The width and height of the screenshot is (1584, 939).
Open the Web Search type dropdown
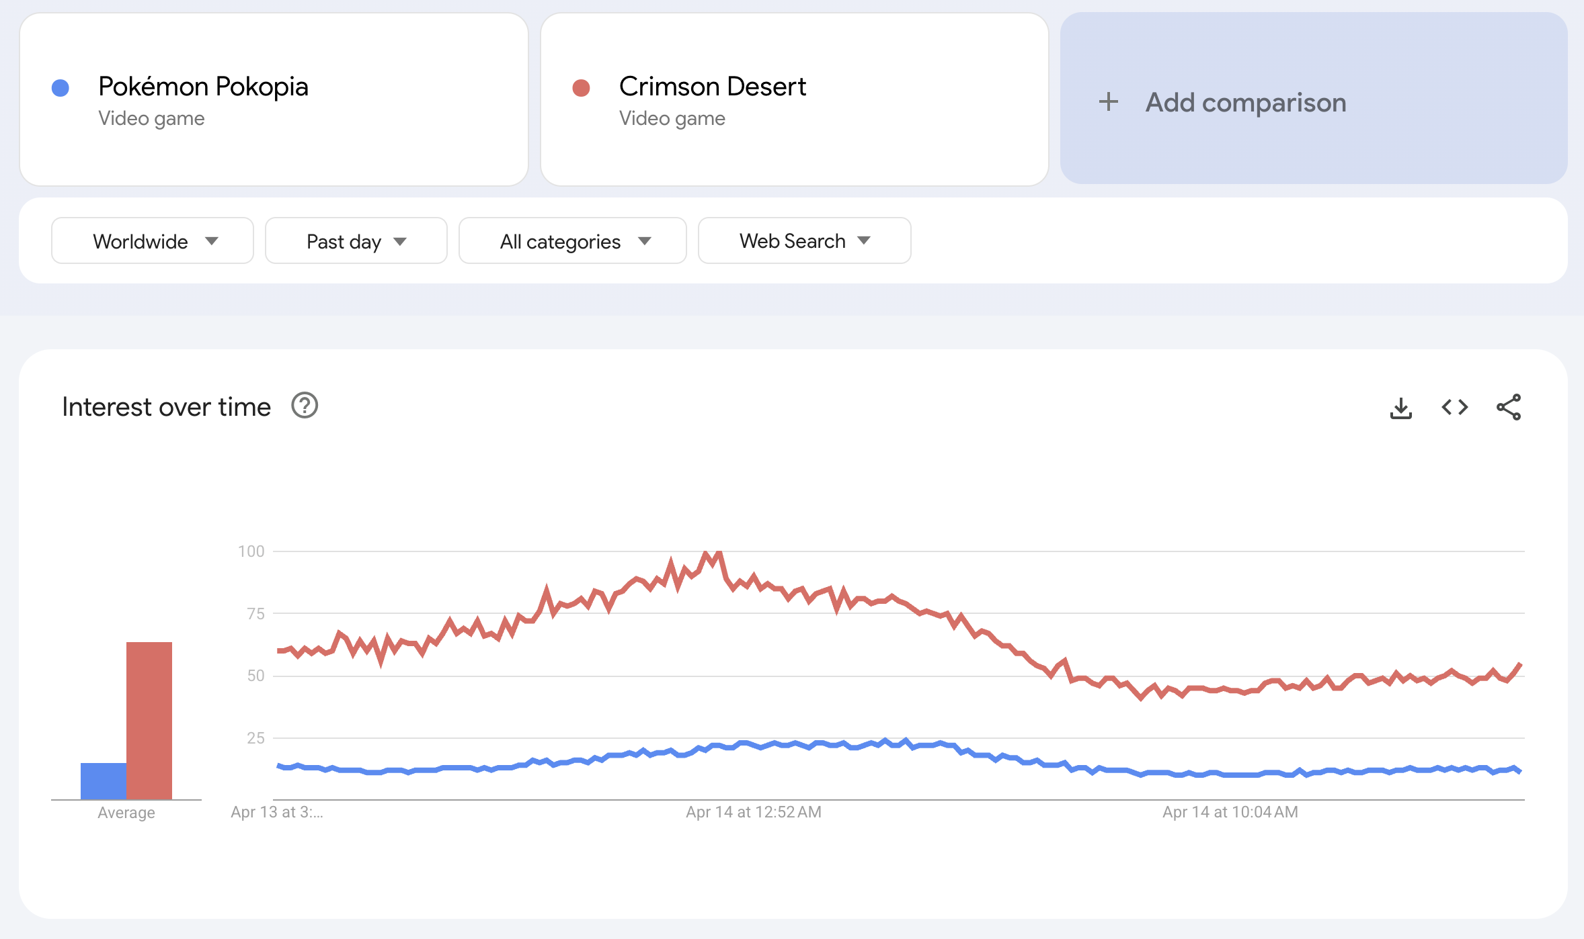click(x=804, y=241)
